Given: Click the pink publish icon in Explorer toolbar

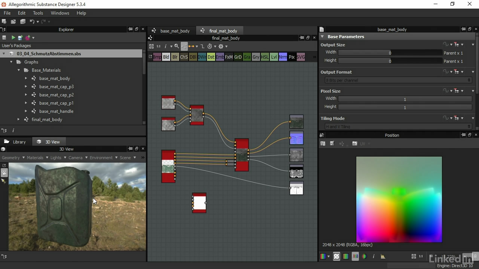Looking at the screenshot, I should coord(28,38).
